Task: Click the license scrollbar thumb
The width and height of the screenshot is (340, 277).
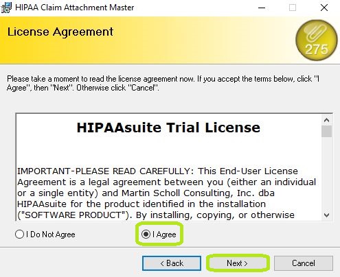Action: 326,131
